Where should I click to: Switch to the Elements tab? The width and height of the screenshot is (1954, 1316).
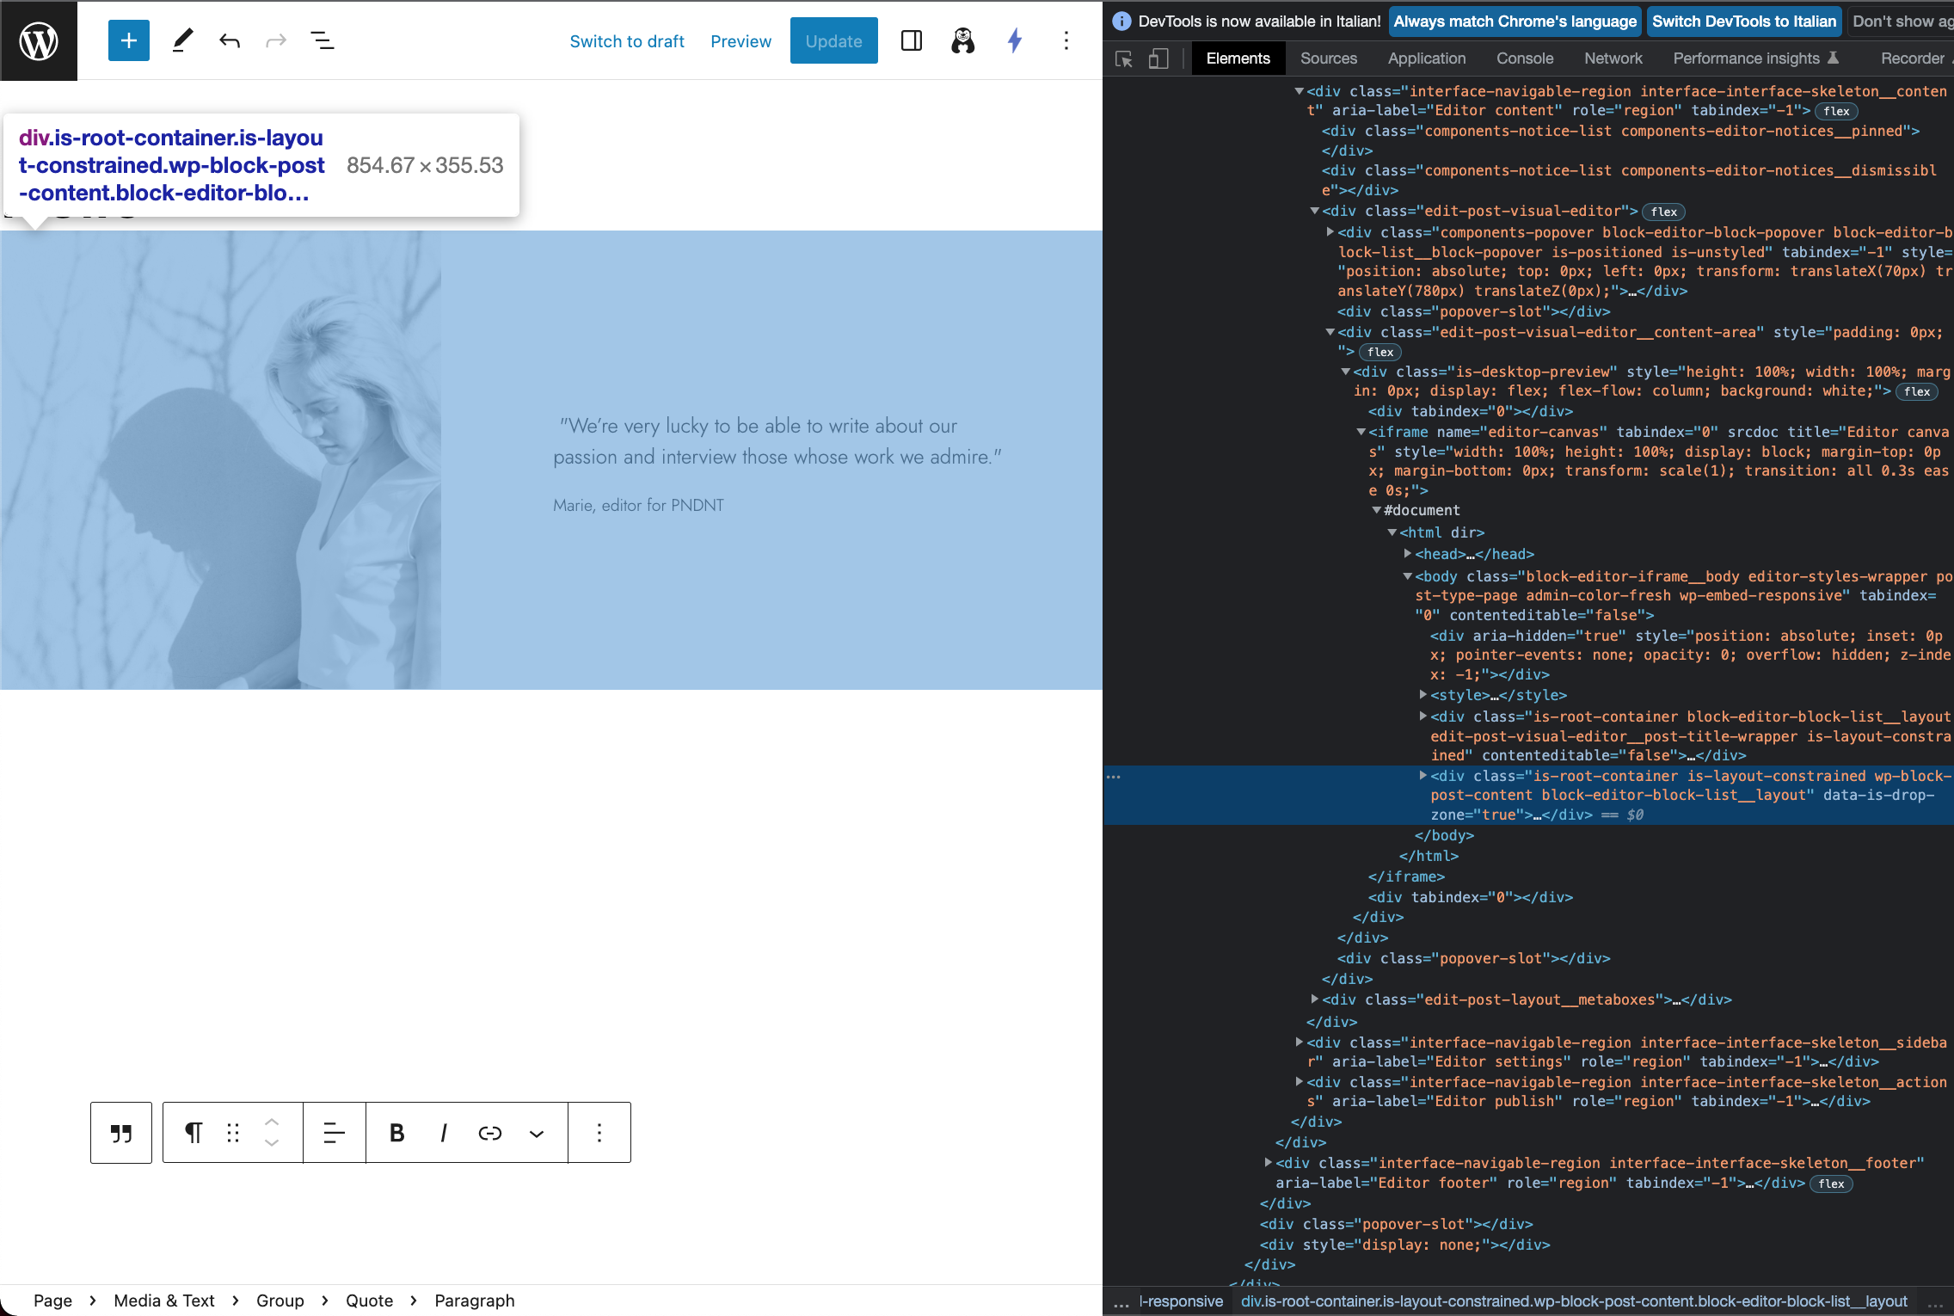[x=1238, y=58]
